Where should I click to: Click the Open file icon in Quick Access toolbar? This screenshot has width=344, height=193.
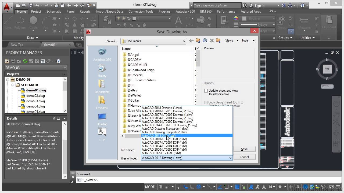point(24,5)
